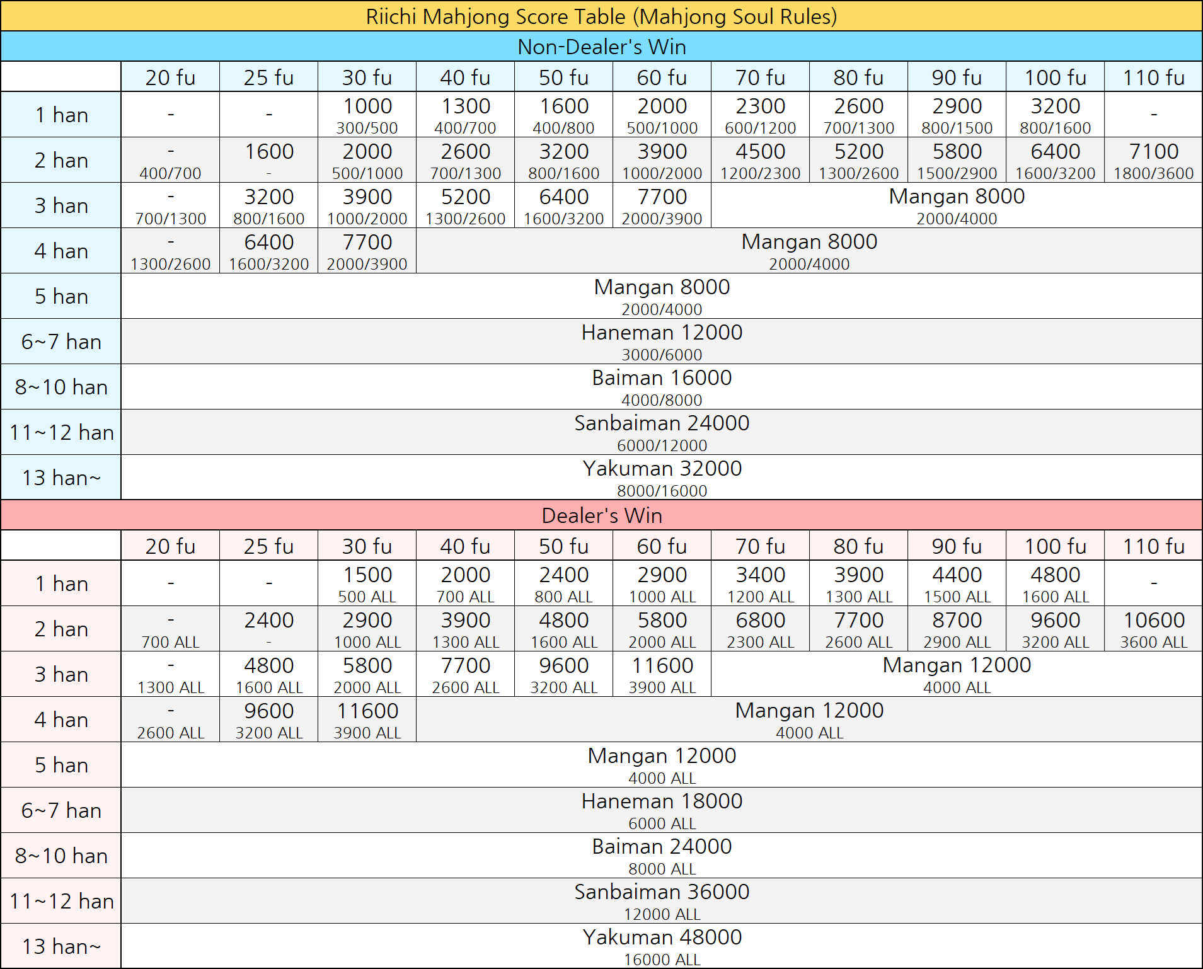1203x969 pixels.
Task: Click the 2600 ALL cell in Dealer's 4 han row
Action: click(170, 720)
